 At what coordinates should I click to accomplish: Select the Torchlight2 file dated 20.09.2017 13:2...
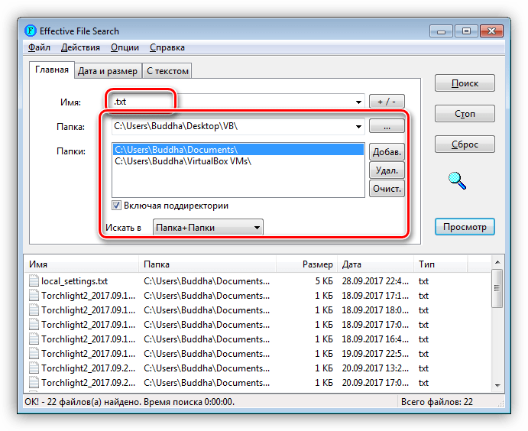(258, 368)
